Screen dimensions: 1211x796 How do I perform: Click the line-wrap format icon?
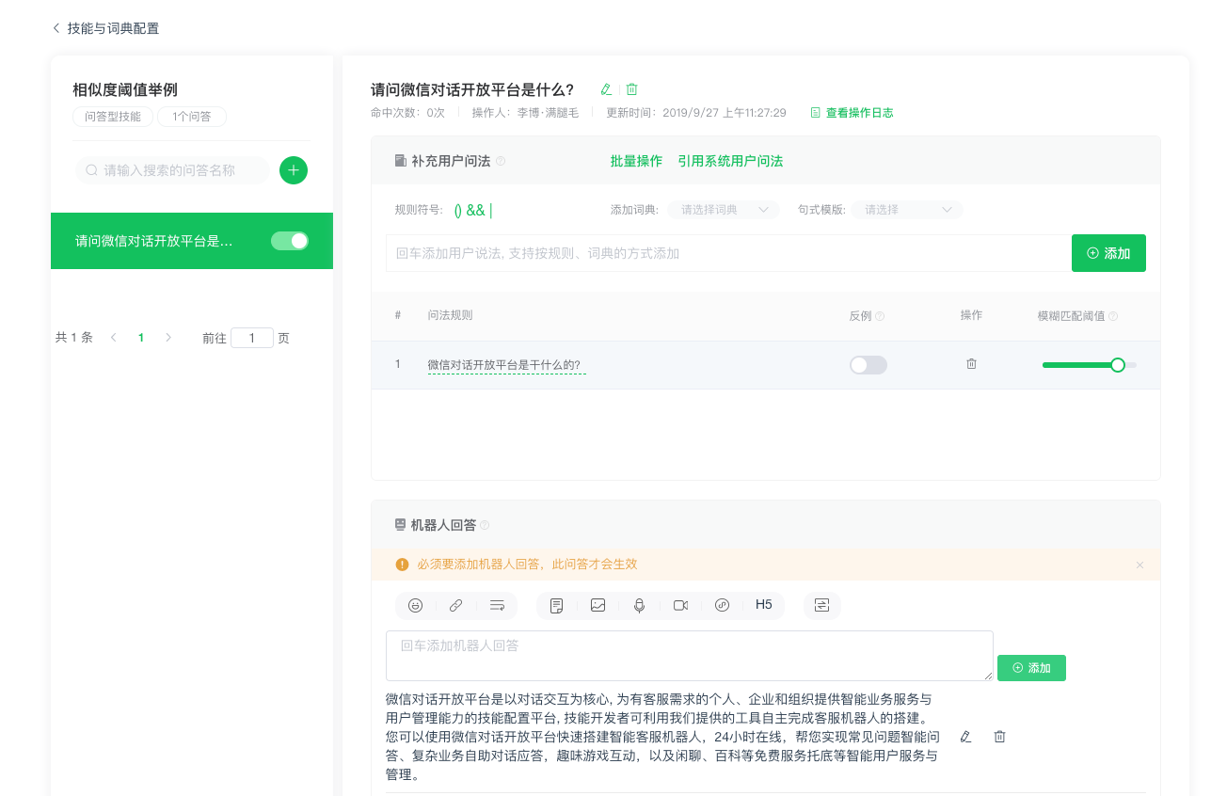click(497, 605)
